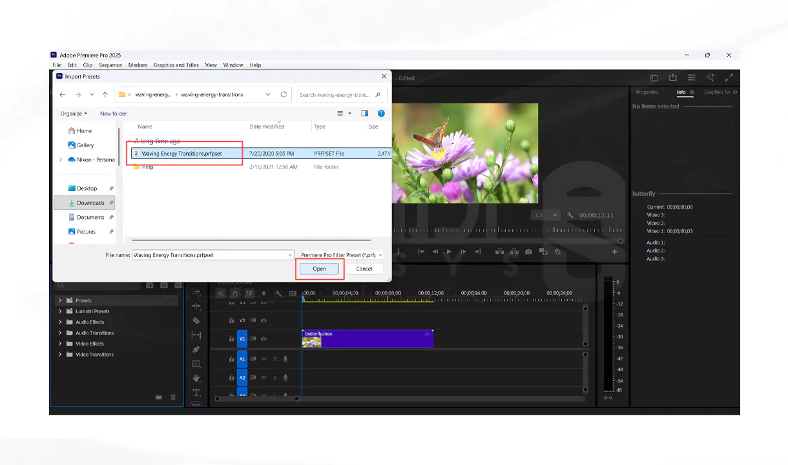Click the Quick Export icon in Premiere header
The height and width of the screenshot is (465, 788).
coord(672,77)
